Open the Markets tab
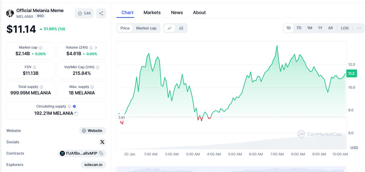 click(x=152, y=12)
